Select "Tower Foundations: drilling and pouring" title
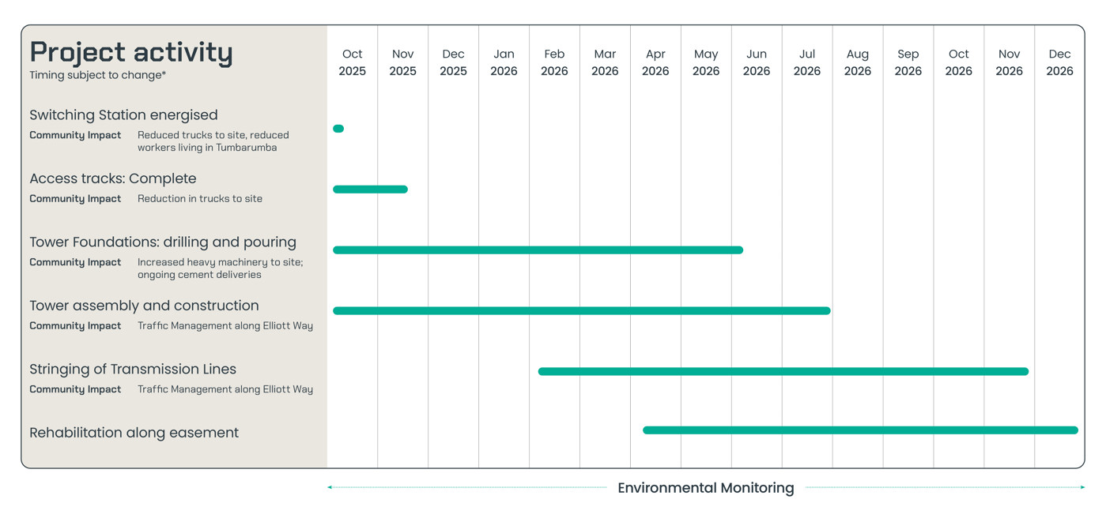 [163, 242]
